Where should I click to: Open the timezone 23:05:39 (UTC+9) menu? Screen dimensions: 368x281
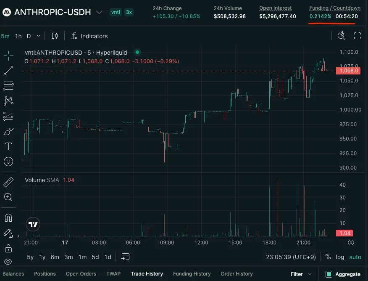pyautogui.click(x=291, y=257)
